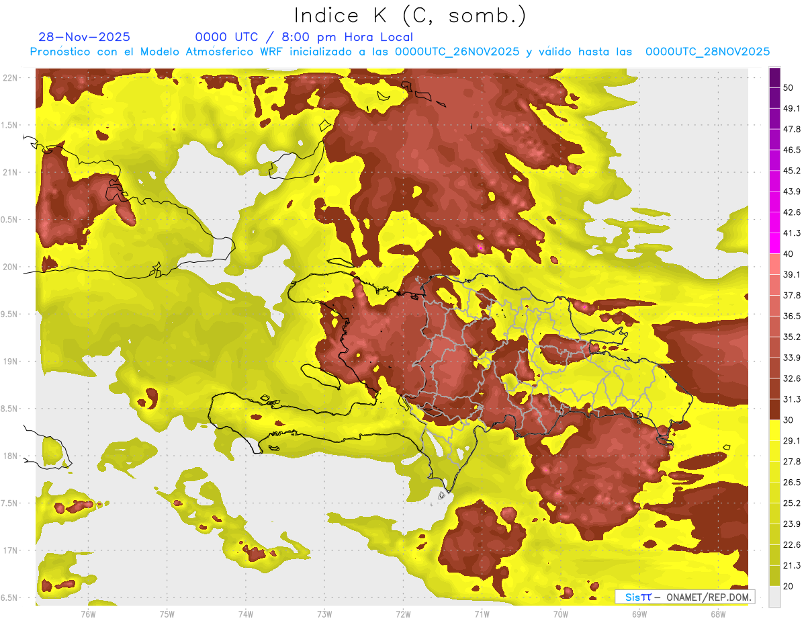Click the '27.8' colour scale value
The image size is (806, 623).
[x=792, y=462]
